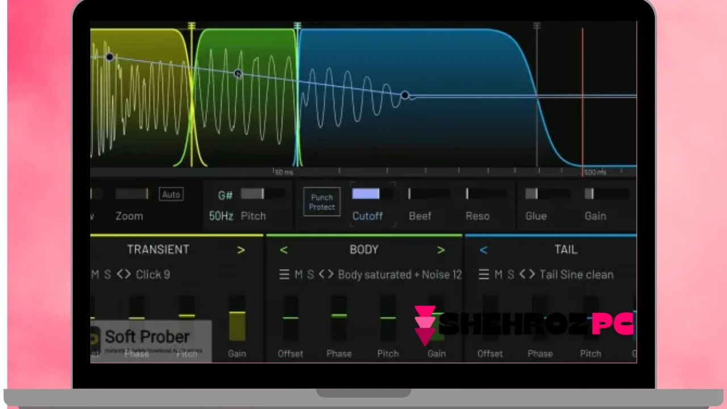Click the 500 ms label on time ruler

point(595,172)
